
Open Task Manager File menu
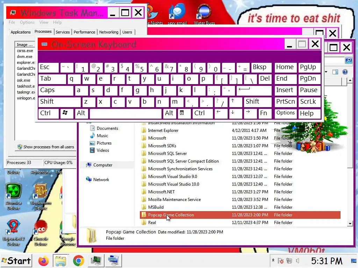[x=12, y=22]
